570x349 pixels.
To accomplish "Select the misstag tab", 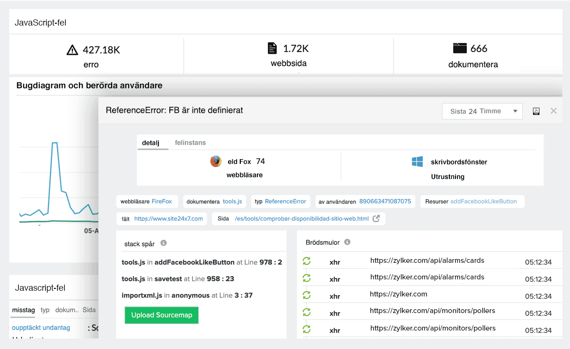I will pyautogui.click(x=23, y=310).
